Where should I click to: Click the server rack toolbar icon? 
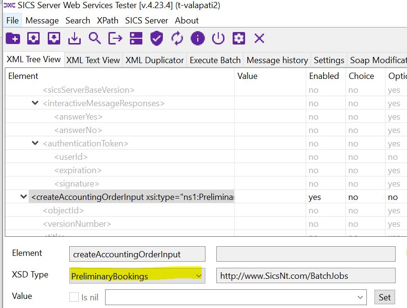click(136, 38)
